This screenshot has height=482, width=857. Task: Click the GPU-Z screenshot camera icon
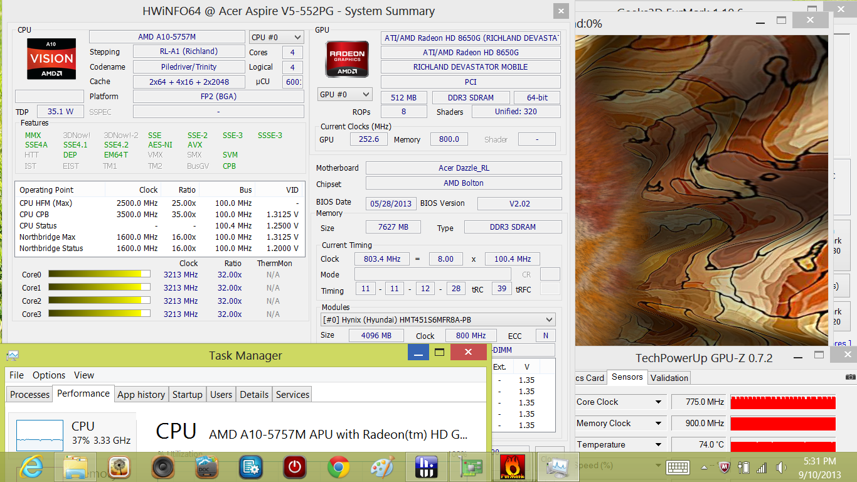point(850,377)
